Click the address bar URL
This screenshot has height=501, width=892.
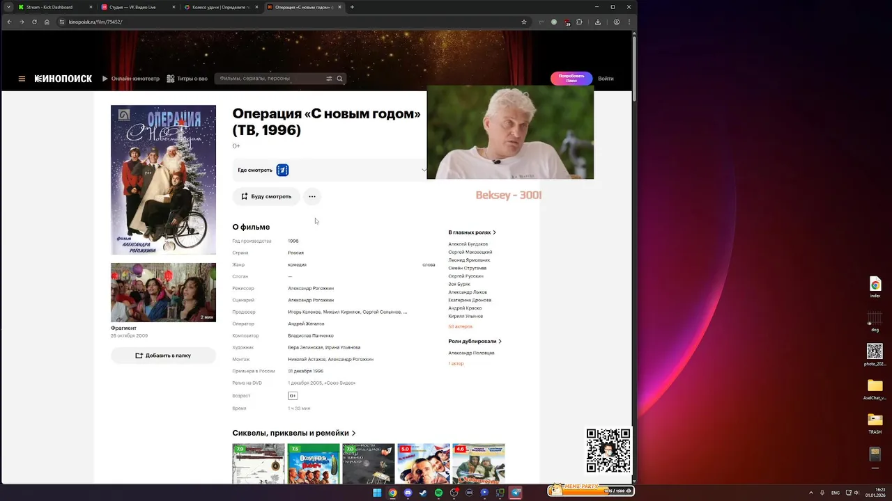coord(95,22)
